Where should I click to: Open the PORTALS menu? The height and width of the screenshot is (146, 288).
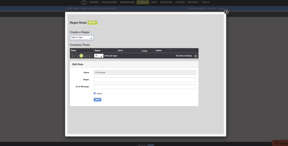[x=143, y=2]
